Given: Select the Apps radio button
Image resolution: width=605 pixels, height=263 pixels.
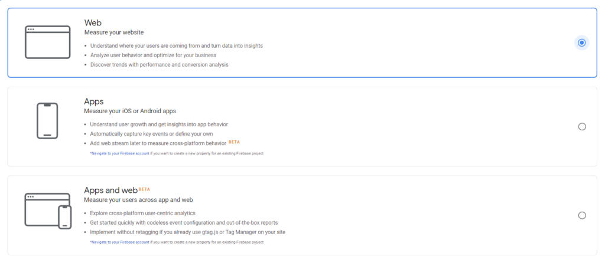Looking at the screenshot, I should [x=582, y=127].
